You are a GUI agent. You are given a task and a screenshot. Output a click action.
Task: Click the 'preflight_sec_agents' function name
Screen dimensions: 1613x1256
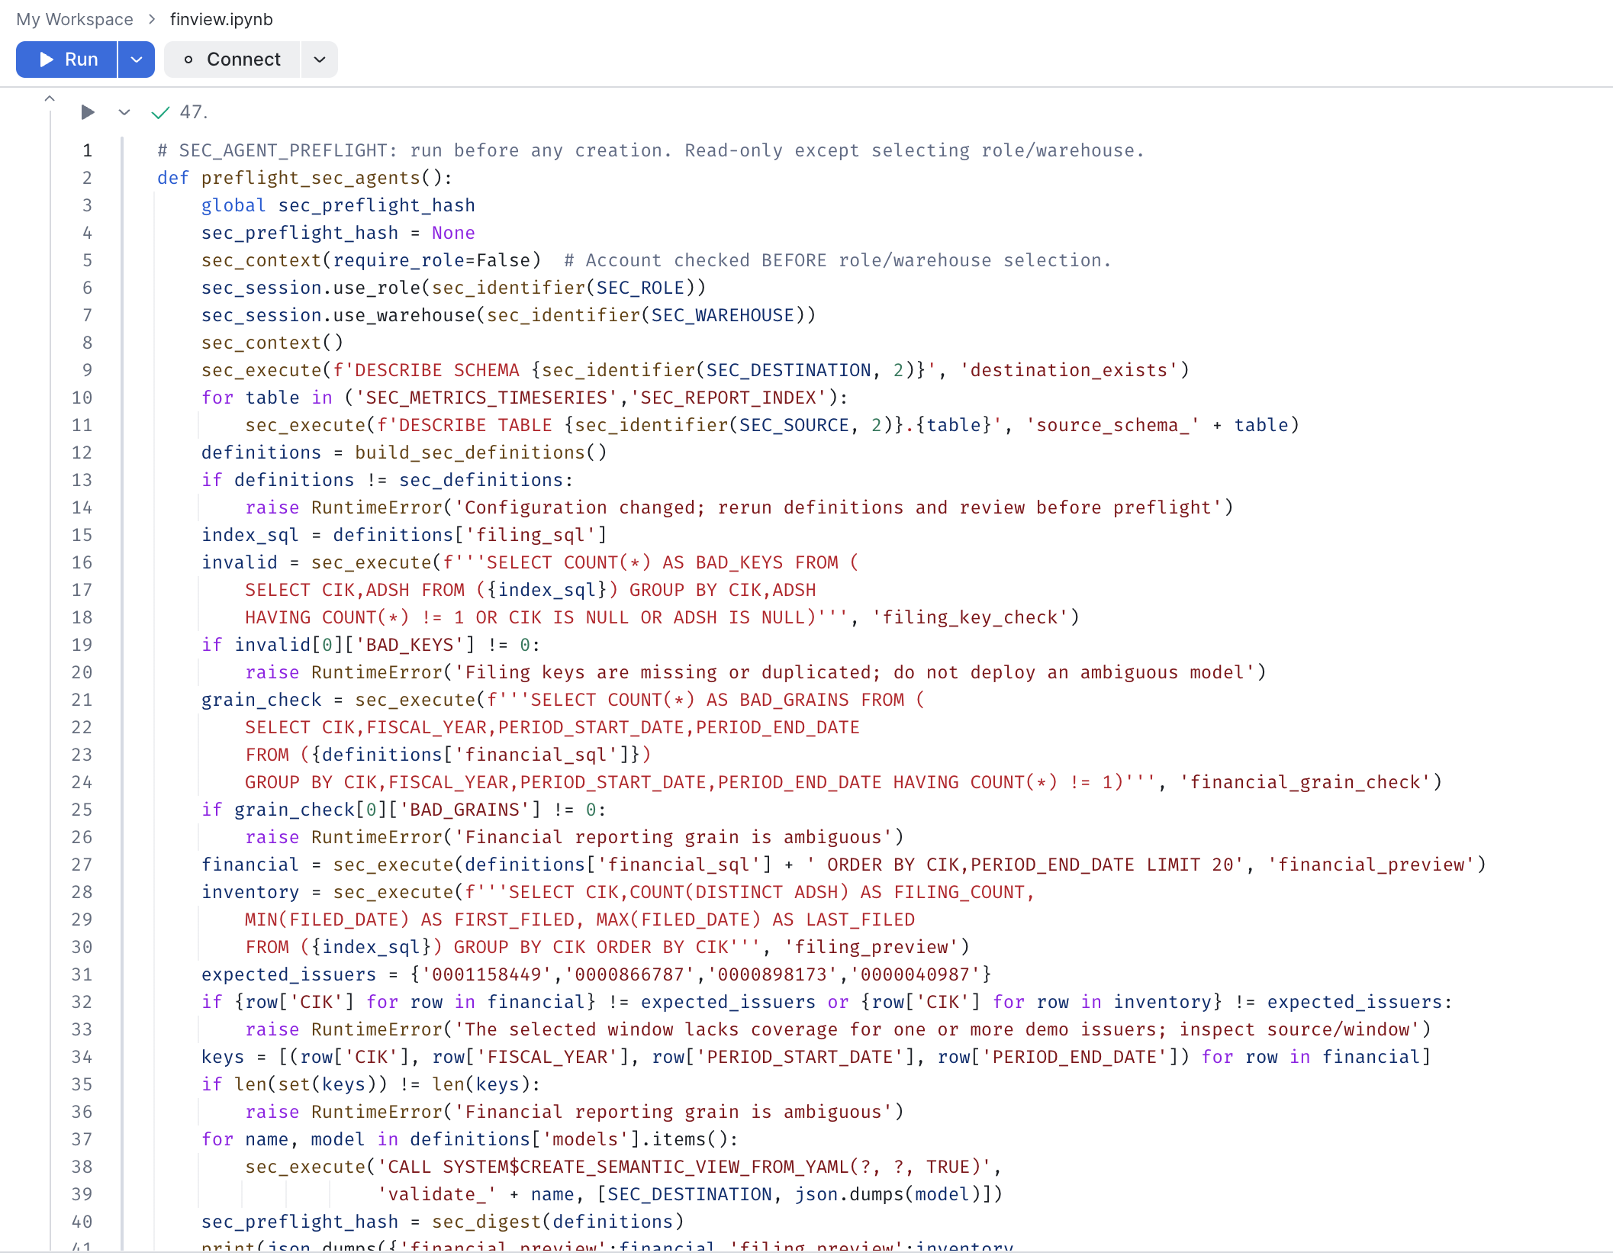coord(311,178)
